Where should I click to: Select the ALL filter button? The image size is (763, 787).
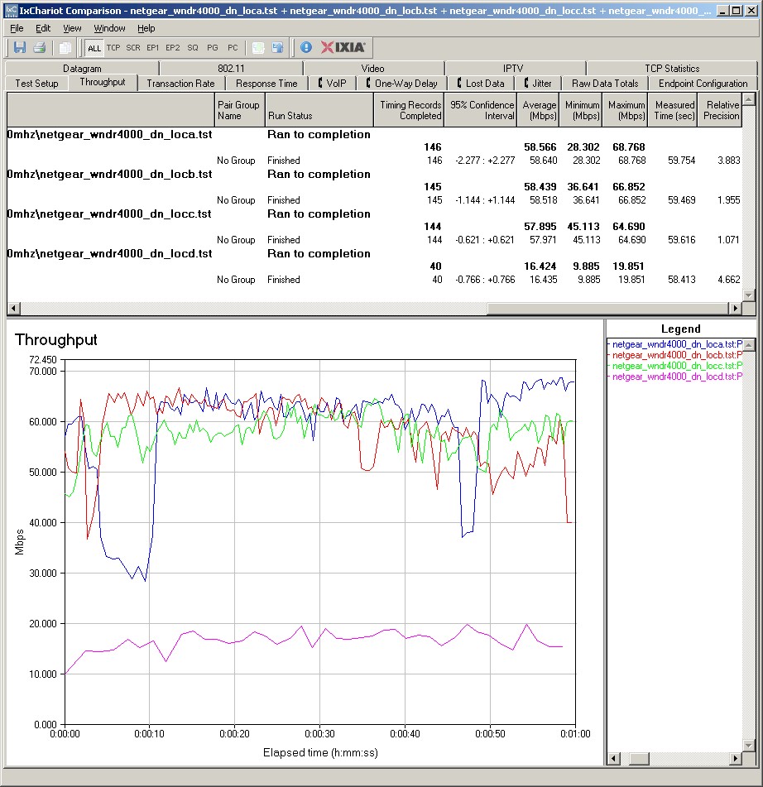94,48
